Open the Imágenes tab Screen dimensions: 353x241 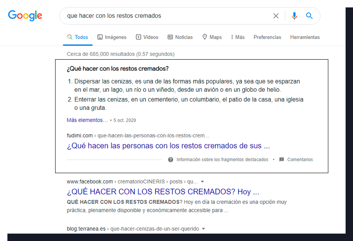tap(112, 37)
